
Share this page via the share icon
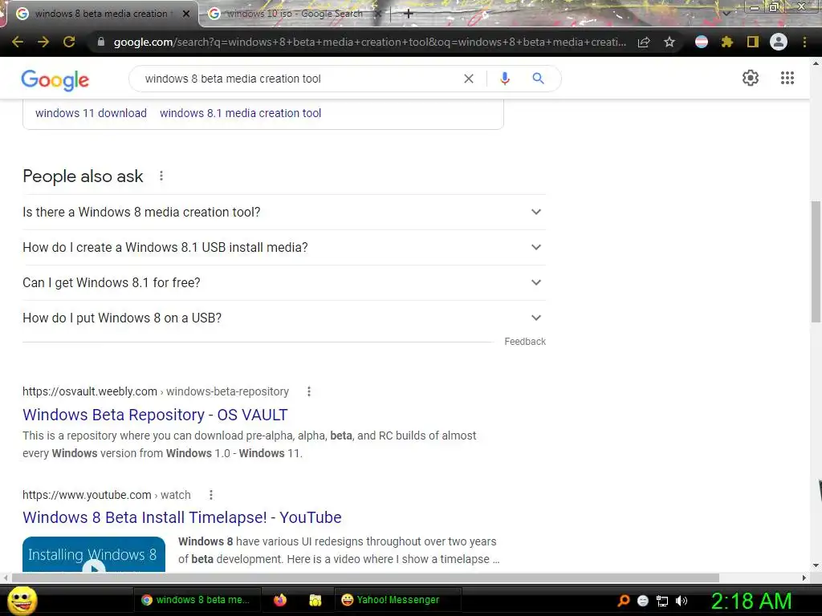coord(644,42)
